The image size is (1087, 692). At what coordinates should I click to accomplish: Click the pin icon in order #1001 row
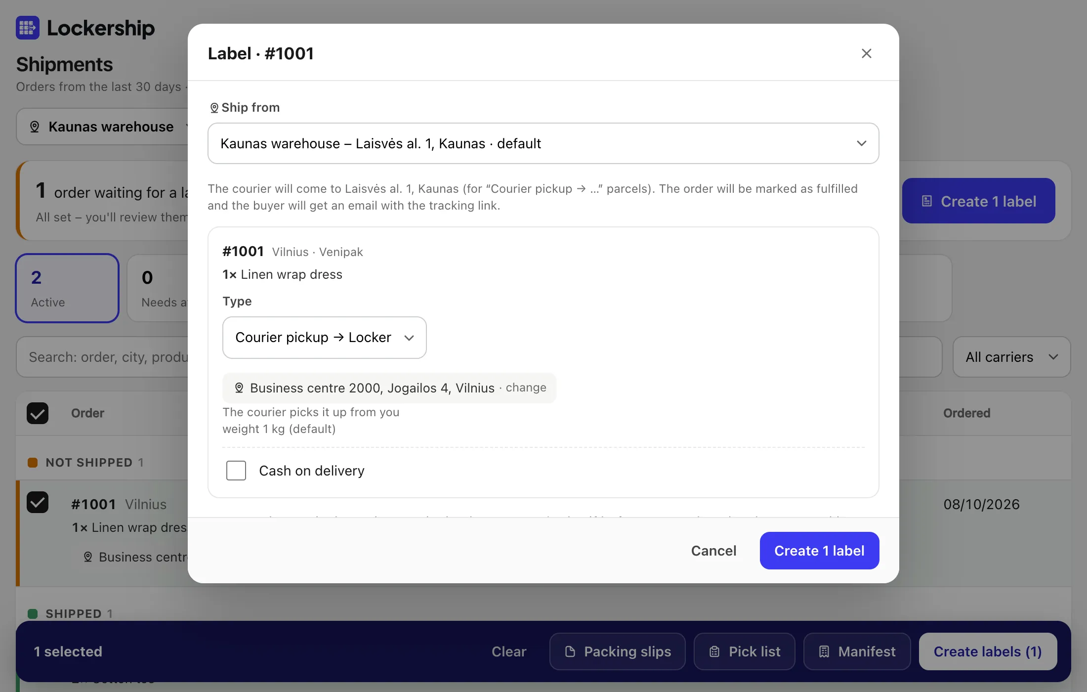click(x=88, y=557)
